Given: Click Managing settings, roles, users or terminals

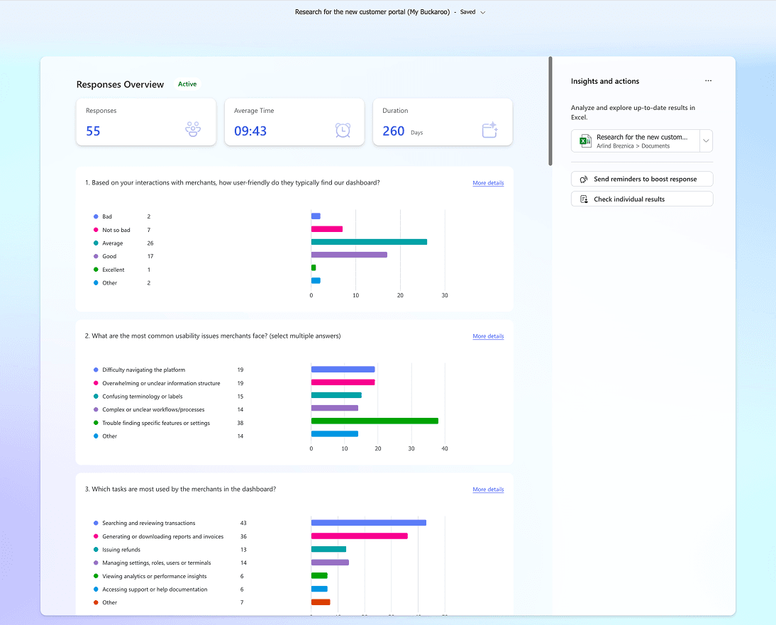Looking at the screenshot, I should click(x=156, y=563).
